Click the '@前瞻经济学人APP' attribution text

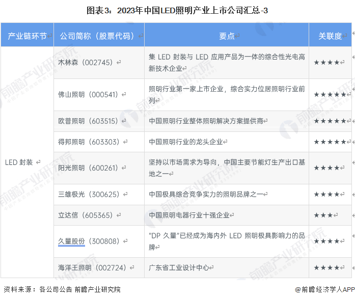click(325, 289)
